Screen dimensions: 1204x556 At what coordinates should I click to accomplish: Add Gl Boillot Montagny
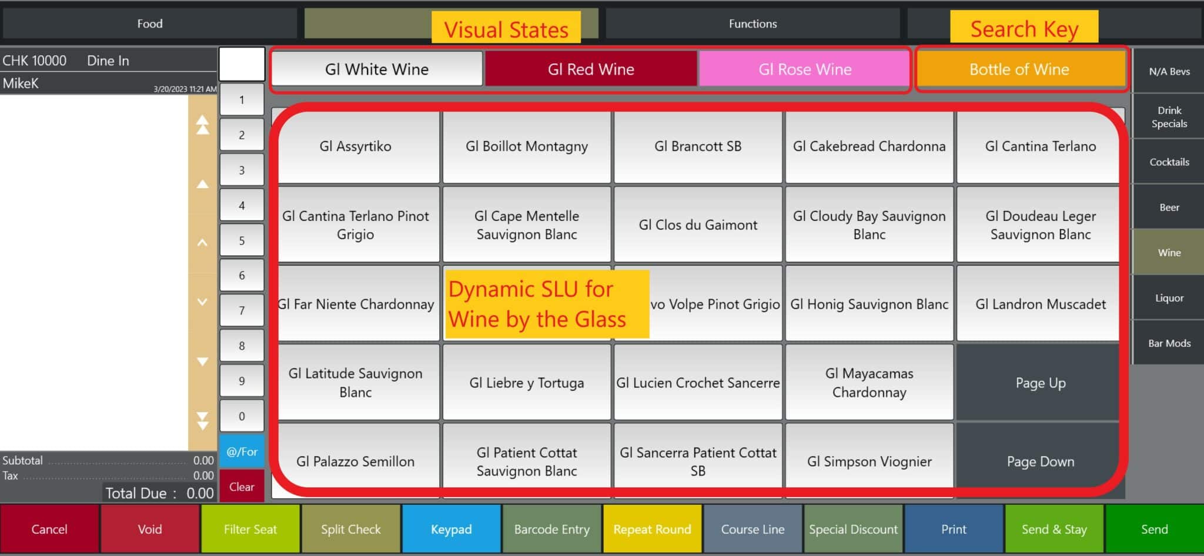click(527, 146)
